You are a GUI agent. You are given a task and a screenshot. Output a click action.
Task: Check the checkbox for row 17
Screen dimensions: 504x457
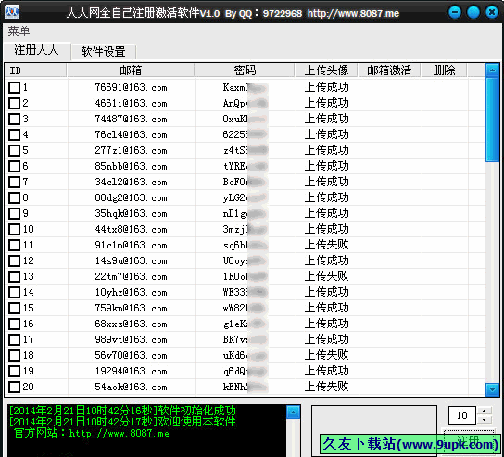pos(14,339)
